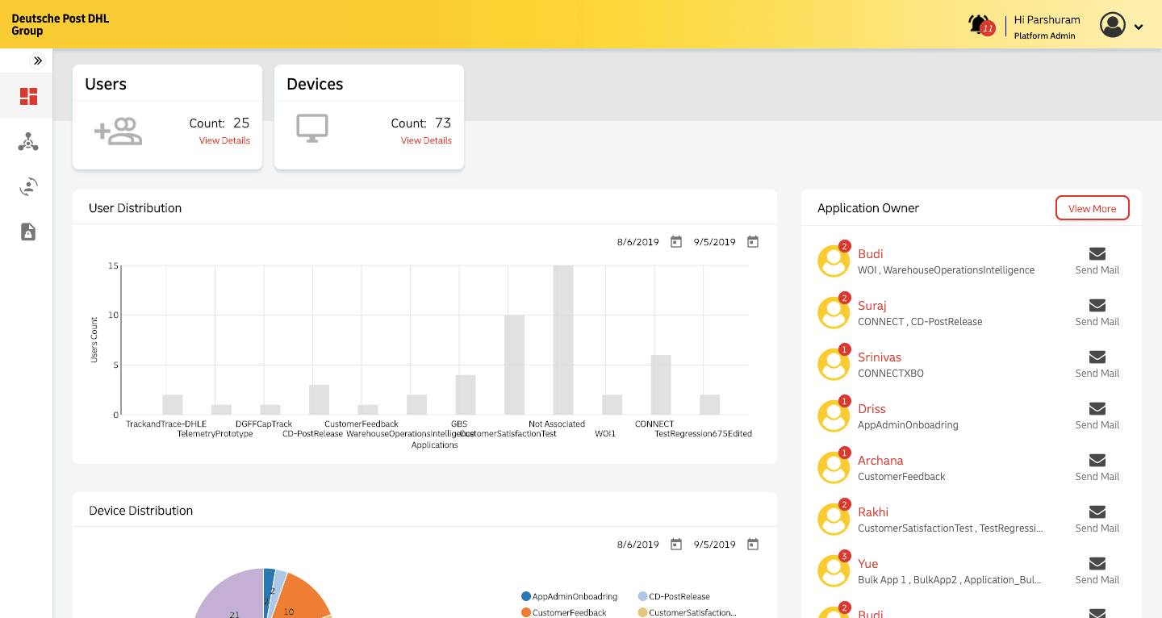Click CONNECT, CD-PostRelease text under Suraj
This screenshot has height=618, width=1162.
920,322
